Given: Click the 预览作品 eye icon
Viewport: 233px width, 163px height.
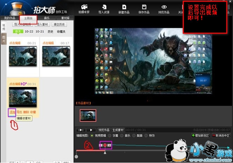Looking at the screenshot, I should tap(164, 7).
